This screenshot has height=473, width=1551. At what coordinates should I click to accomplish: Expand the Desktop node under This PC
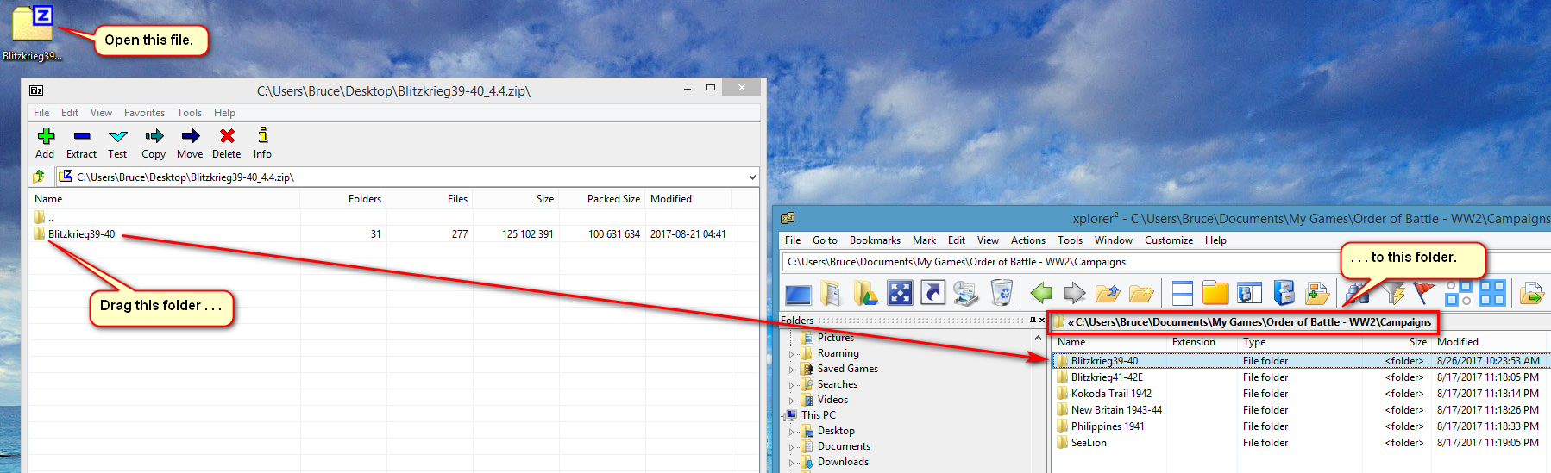(791, 431)
